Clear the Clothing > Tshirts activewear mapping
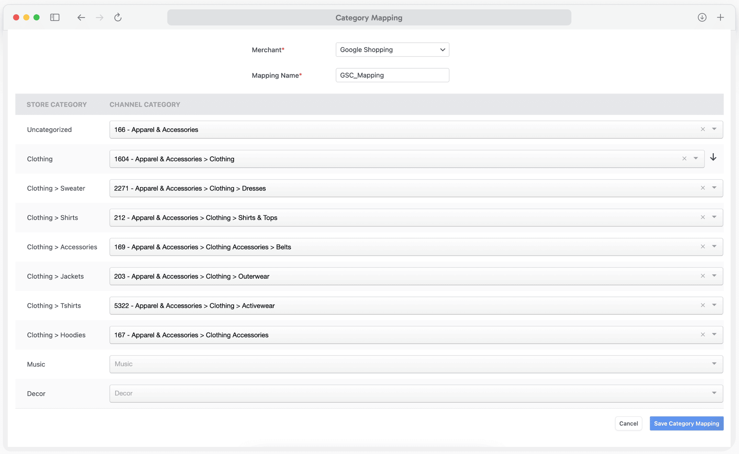The height and width of the screenshot is (454, 739). [x=703, y=305]
